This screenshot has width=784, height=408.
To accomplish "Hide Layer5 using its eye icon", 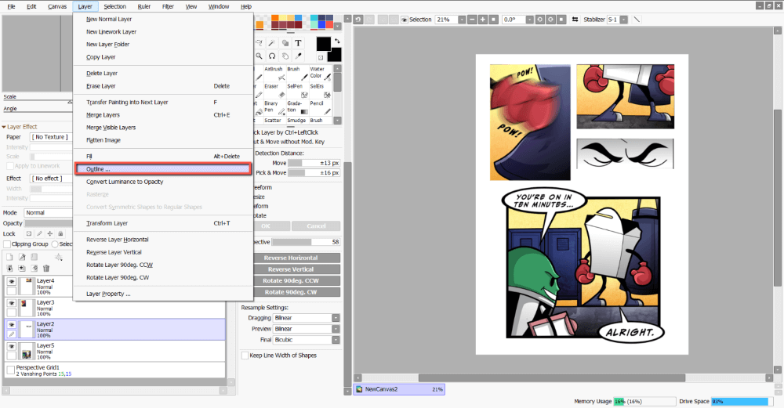I will click(x=12, y=346).
